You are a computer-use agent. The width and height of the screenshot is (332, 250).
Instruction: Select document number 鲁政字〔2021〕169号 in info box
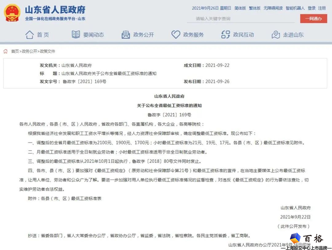point(85,81)
